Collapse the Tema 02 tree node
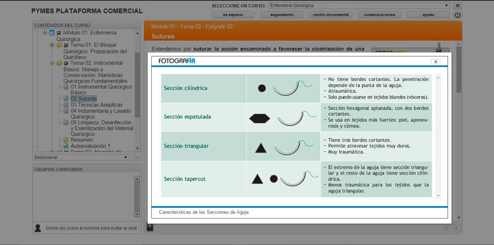 click(x=52, y=63)
